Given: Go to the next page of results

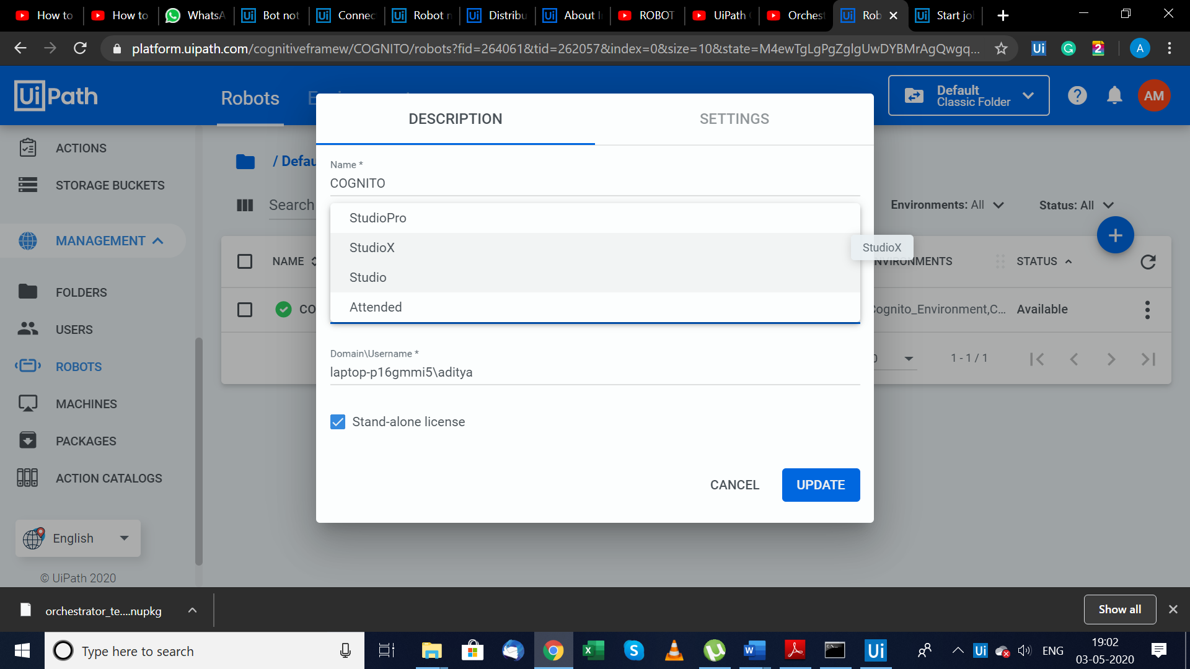Looking at the screenshot, I should point(1111,359).
